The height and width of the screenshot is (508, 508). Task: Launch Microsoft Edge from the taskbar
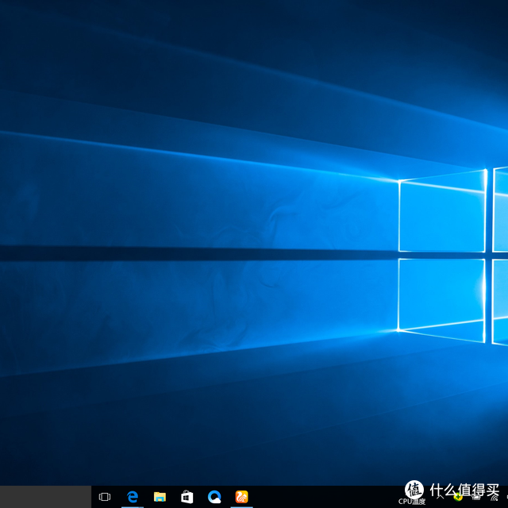(x=133, y=497)
